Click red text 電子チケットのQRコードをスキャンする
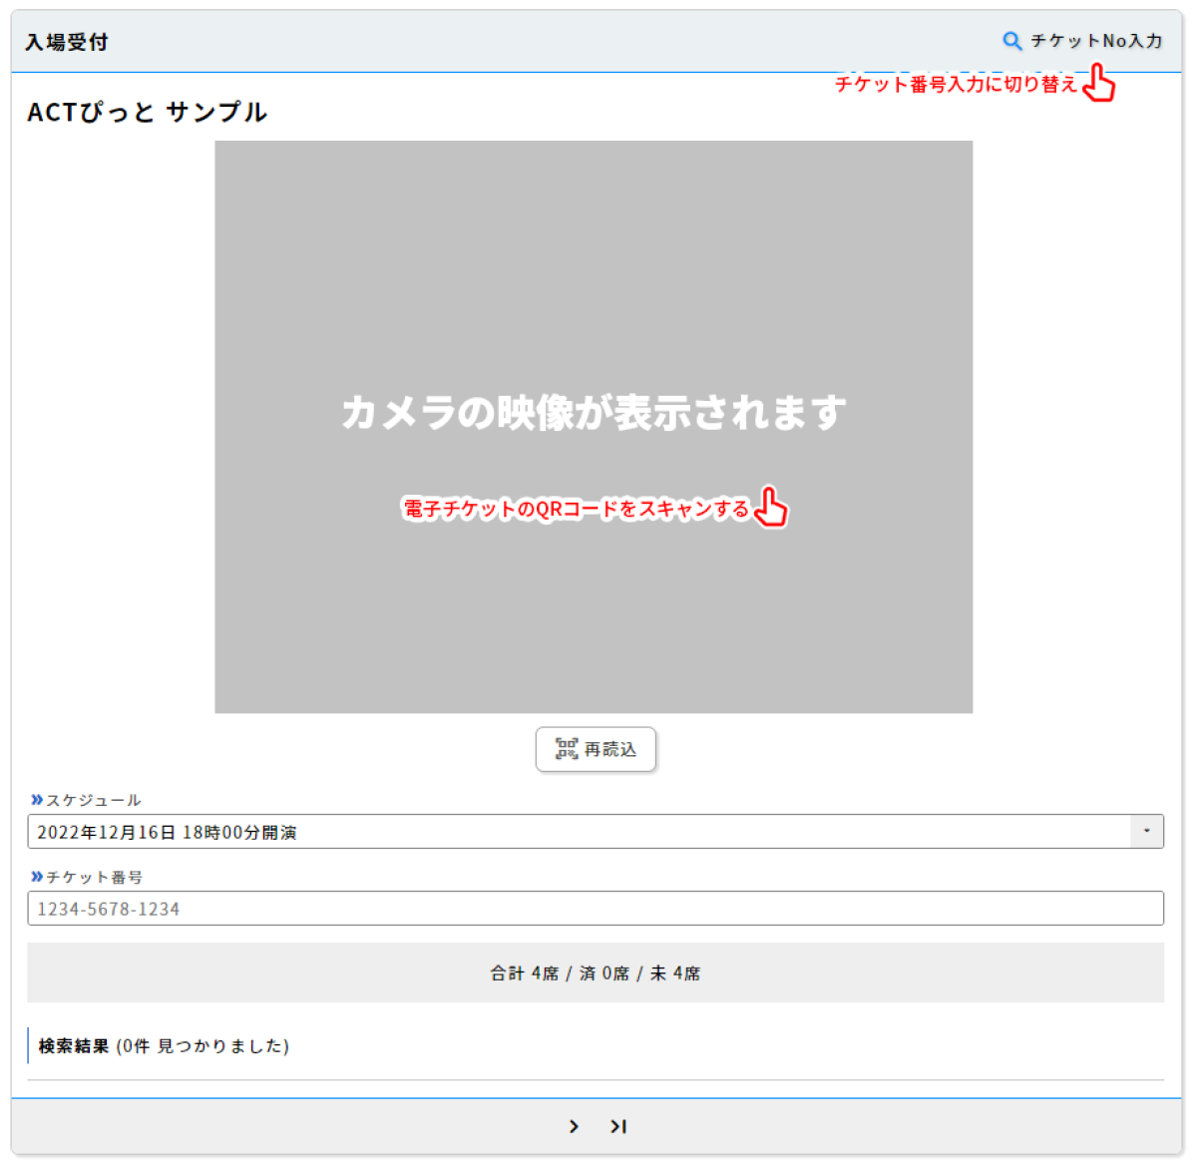The width and height of the screenshot is (1197, 1164). click(x=576, y=509)
